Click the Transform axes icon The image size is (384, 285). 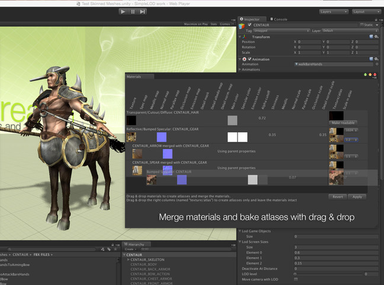click(245, 37)
